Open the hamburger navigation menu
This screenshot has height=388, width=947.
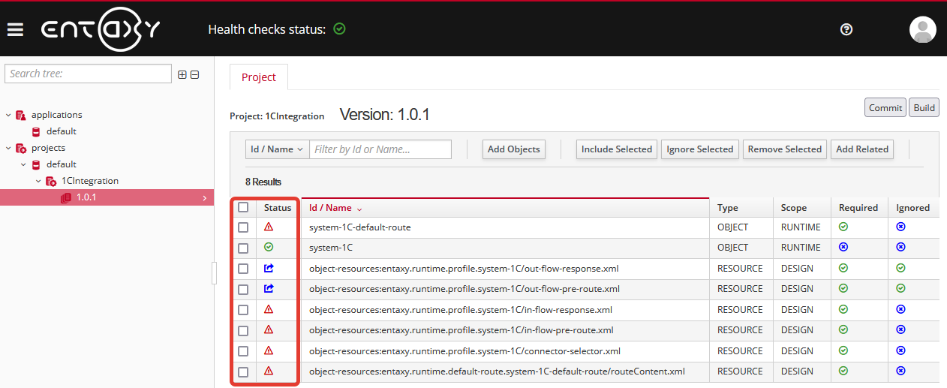click(x=15, y=30)
